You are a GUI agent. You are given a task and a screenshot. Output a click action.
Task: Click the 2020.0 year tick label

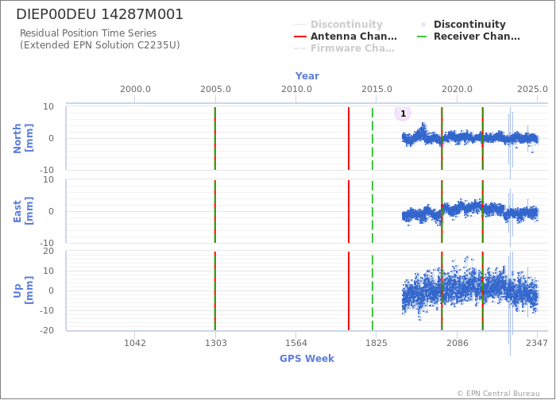click(457, 89)
